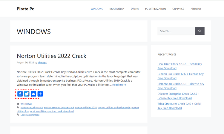Click the WINDOWS page heading
Viewport: 224px width, 134px height.
(x=34, y=32)
